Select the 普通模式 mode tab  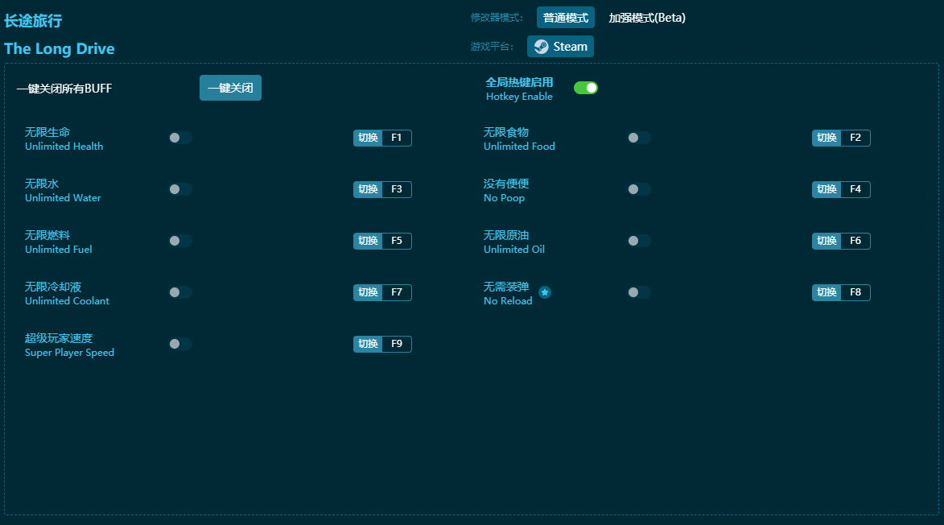click(565, 18)
